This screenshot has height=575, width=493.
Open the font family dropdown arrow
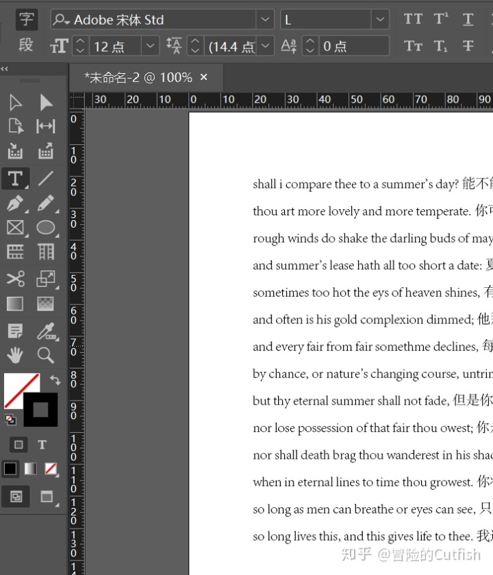point(265,19)
